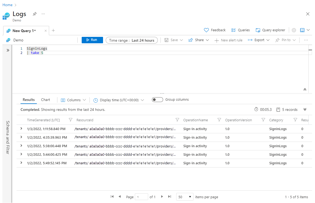Go to the next results page
The image size is (315, 203).
pos(162,197)
